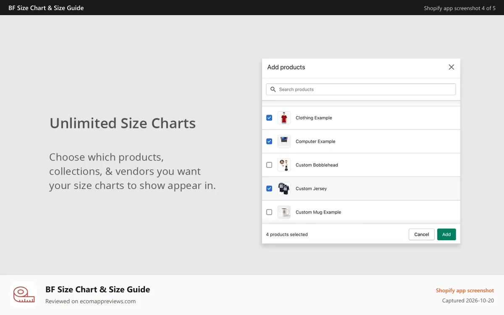Open the Computer Example laptop thumbnail
Viewport: 504px width, 315px height.
(284, 142)
